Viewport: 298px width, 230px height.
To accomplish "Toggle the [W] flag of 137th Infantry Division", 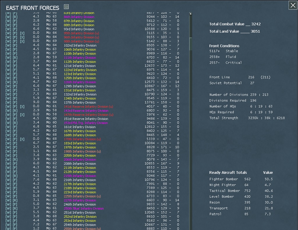I will point(8,103).
